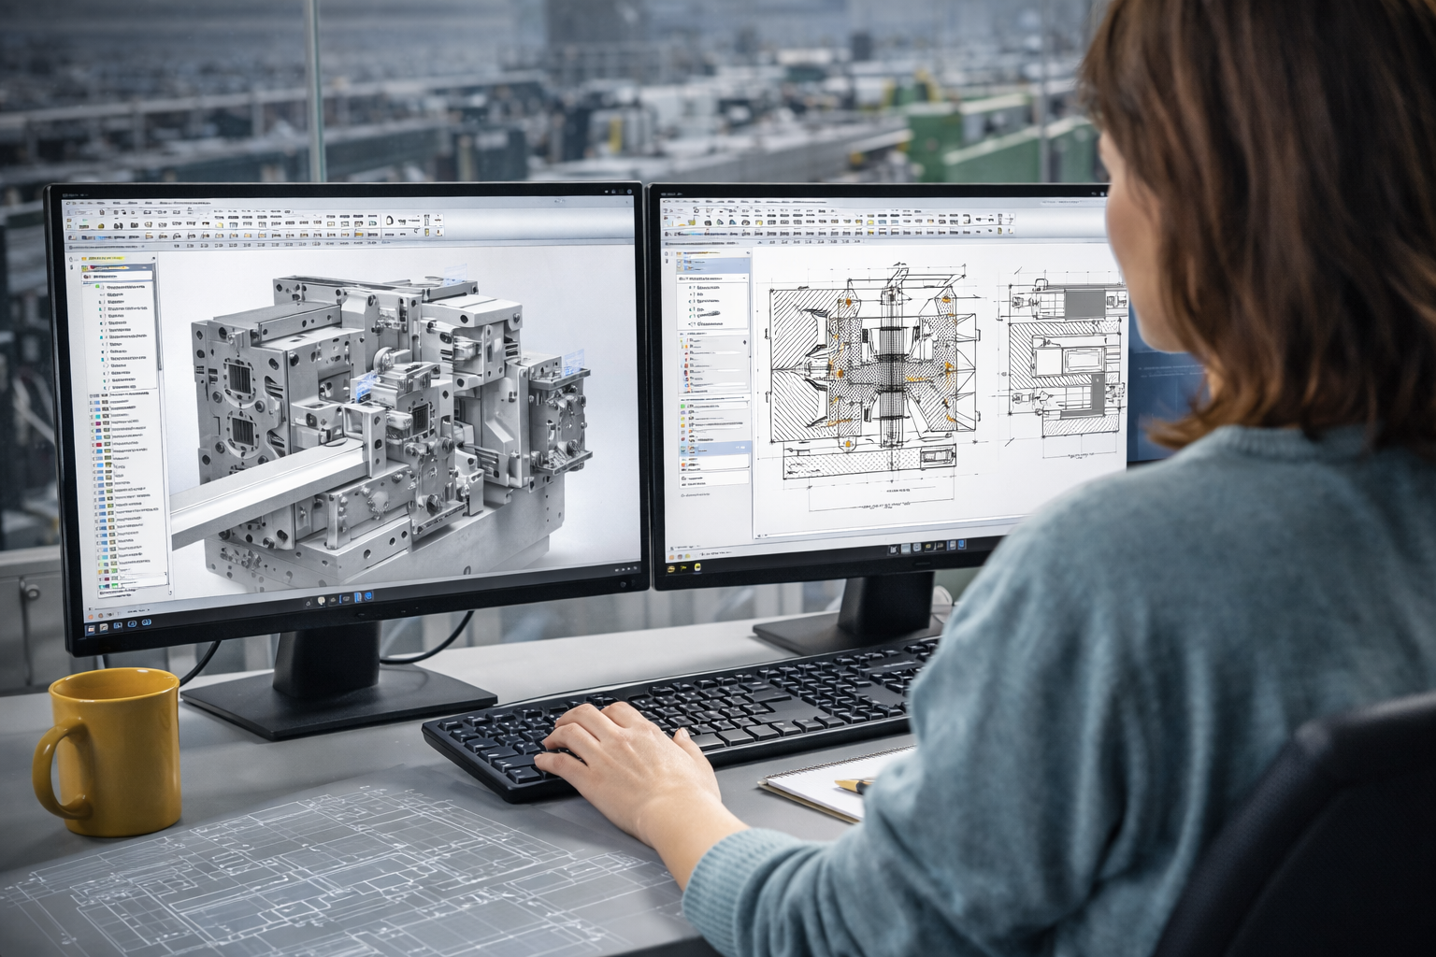Click the round light icon in left monitor's bottom view toolbar

[x=321, y=599]
